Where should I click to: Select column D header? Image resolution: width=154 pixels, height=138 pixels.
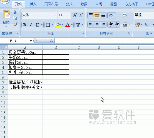click(x=99, y=47)
